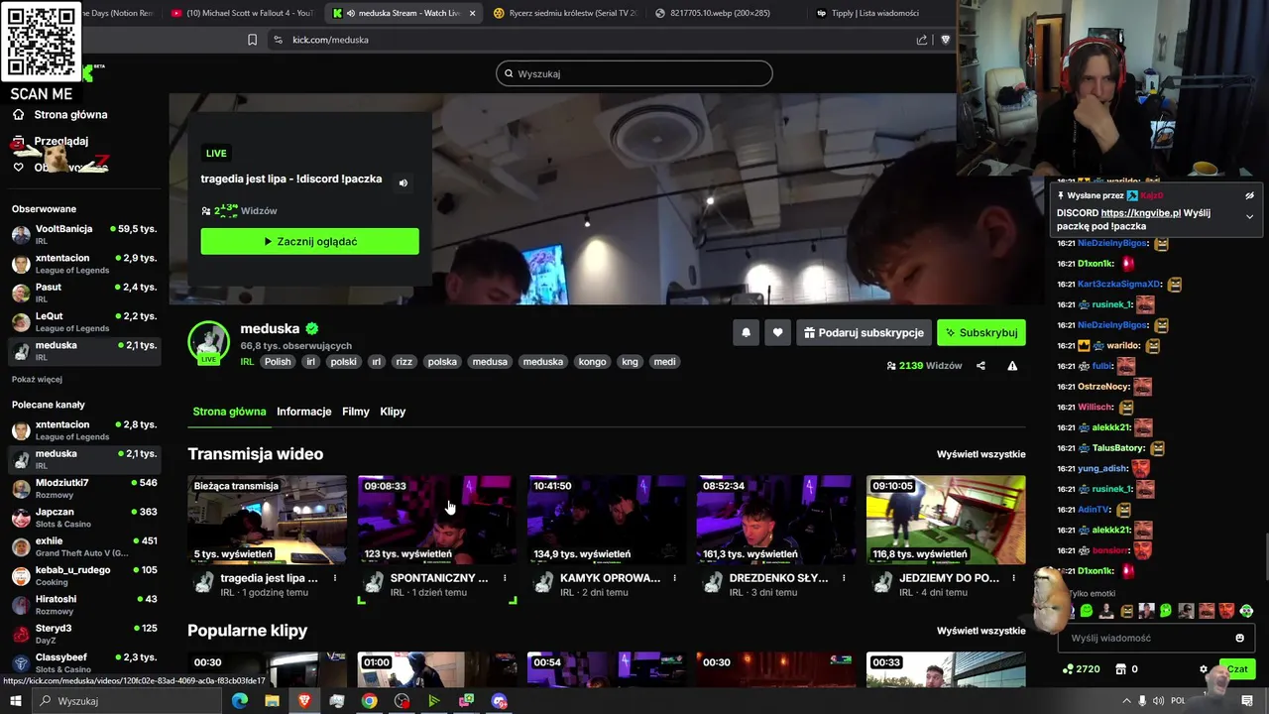Close the meduska Stream browser tab
The width and height of the screenshot is (1269, 714).
pos(472,13)
